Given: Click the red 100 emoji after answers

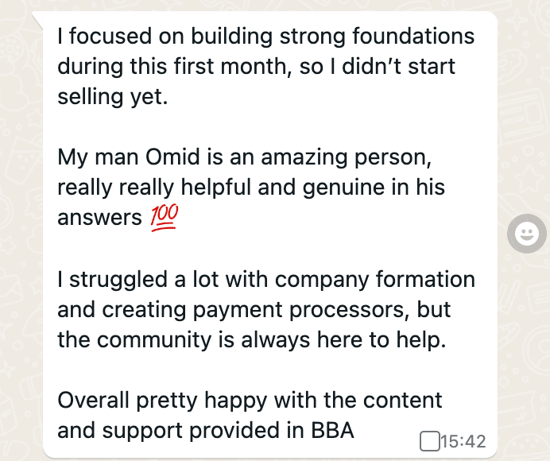Looking at the screenshot, I should coord(165,218).
